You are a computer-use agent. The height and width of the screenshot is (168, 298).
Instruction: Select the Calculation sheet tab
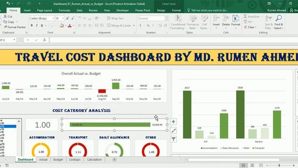point(94,160)
